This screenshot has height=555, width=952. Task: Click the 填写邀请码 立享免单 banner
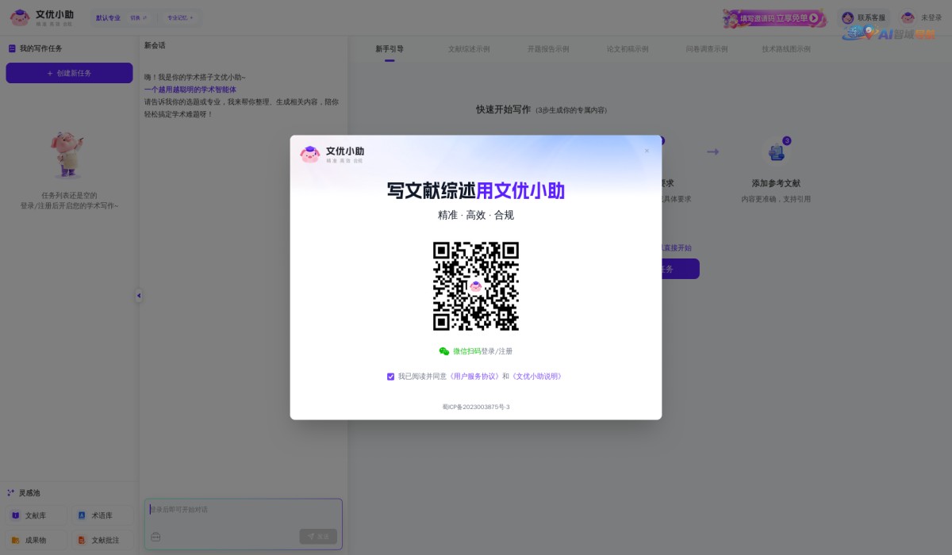[774, 17]
